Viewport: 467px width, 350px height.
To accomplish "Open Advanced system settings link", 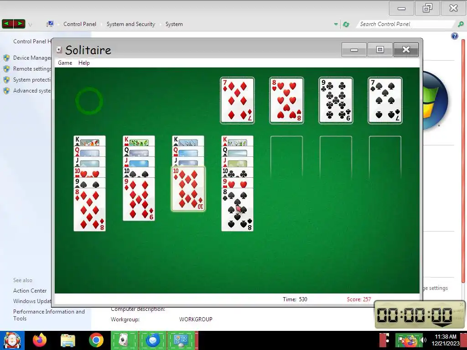I will click(32, 91).
